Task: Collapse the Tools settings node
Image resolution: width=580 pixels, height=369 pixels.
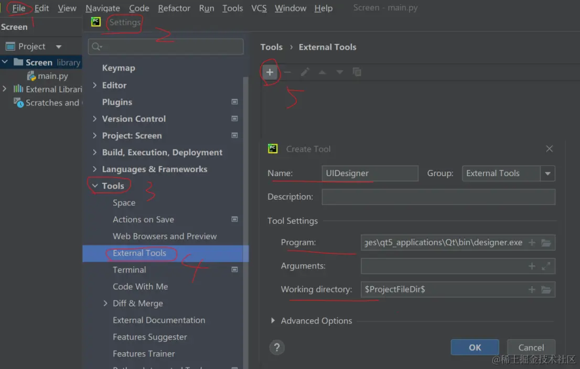Action: pyautogui.click(x=95, y=186)
